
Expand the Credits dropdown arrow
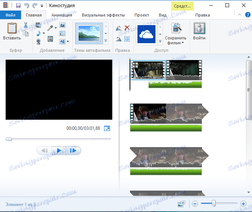pyautogui.click(x=68, y=42)
